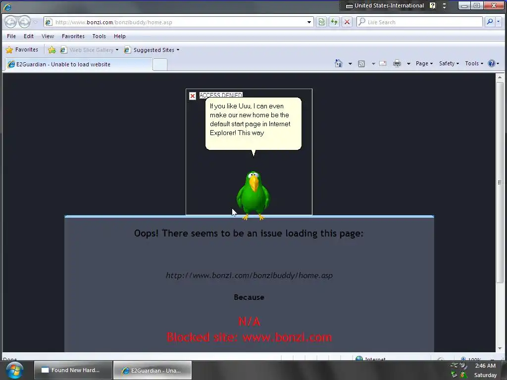Click the Windows Start orb
507x380 pixels.
(14, 370)
